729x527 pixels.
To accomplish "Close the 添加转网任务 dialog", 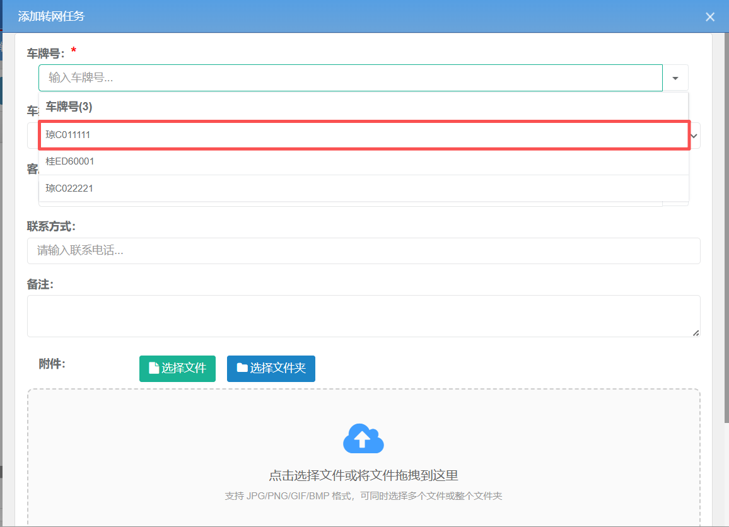I will pos(710,17).
